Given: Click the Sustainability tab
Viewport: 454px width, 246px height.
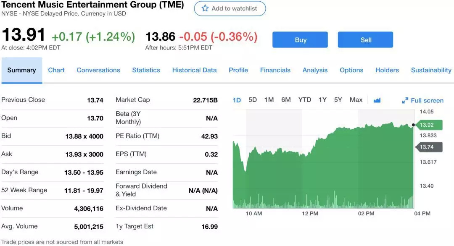Looking at the screenshot, I should [x=431, y=70].
